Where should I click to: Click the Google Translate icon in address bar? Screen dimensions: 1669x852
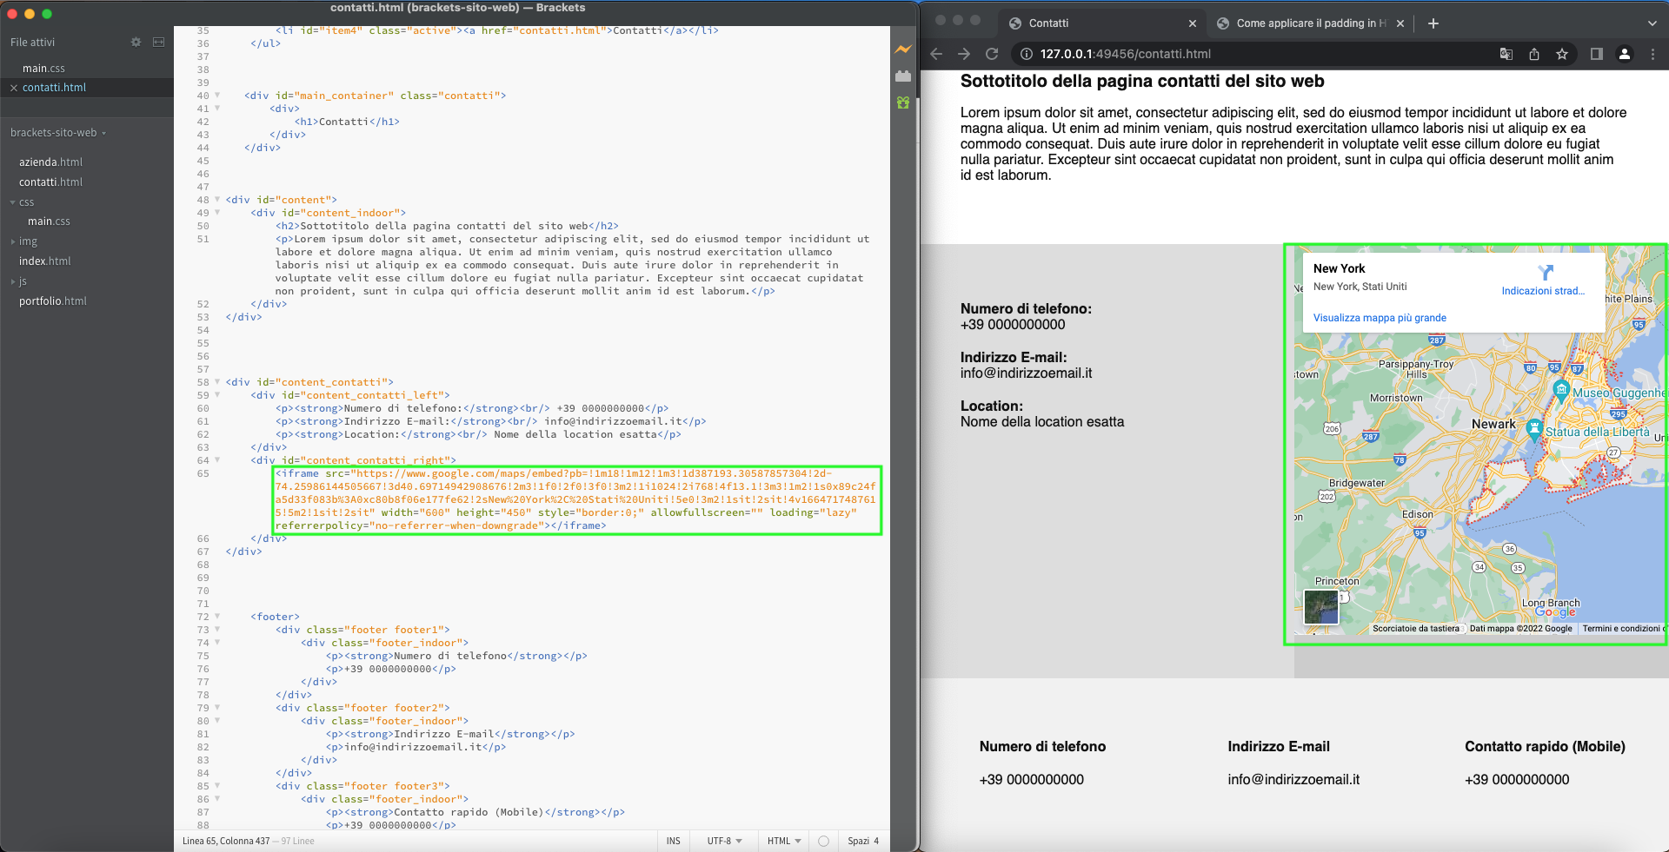1506,54
